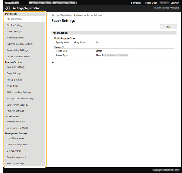Open Address Book PIN page

point(16,122)
